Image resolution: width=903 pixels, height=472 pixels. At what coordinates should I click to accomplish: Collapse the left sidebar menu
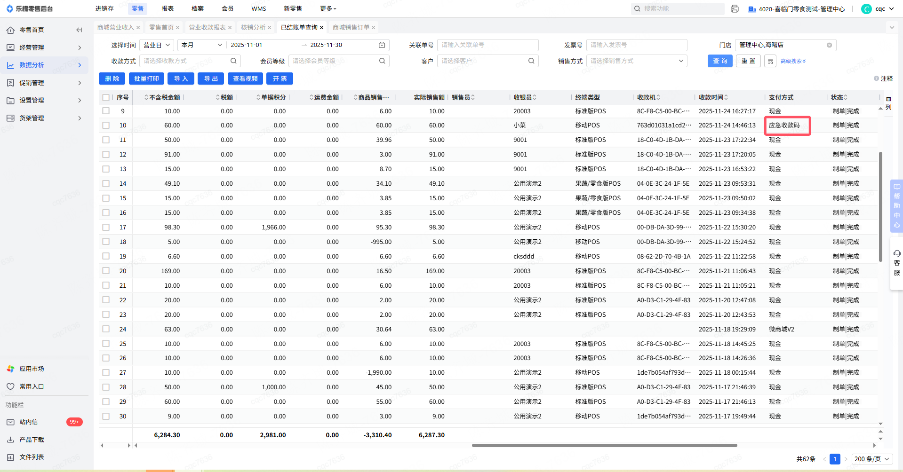(79, 30)
